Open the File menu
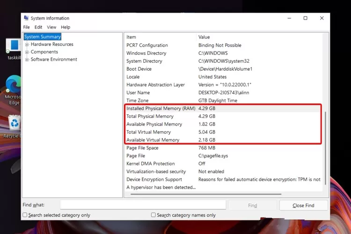Viewport: 351px width, 234px height. [26, 27]
